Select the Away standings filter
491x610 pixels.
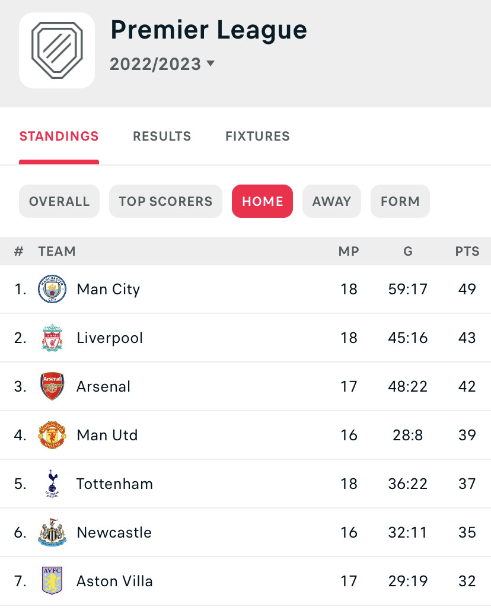[x=331, y=201]
